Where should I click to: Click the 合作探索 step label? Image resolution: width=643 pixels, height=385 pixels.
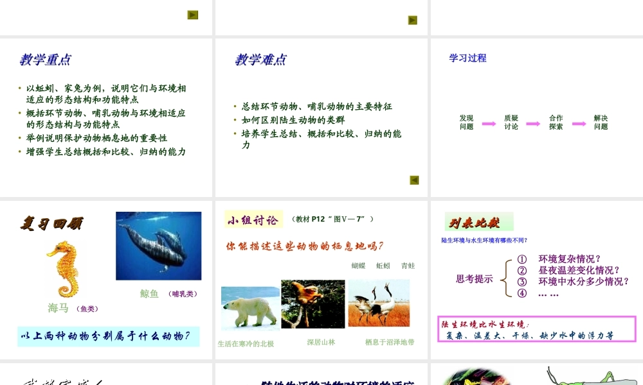(x=556, y=123)
